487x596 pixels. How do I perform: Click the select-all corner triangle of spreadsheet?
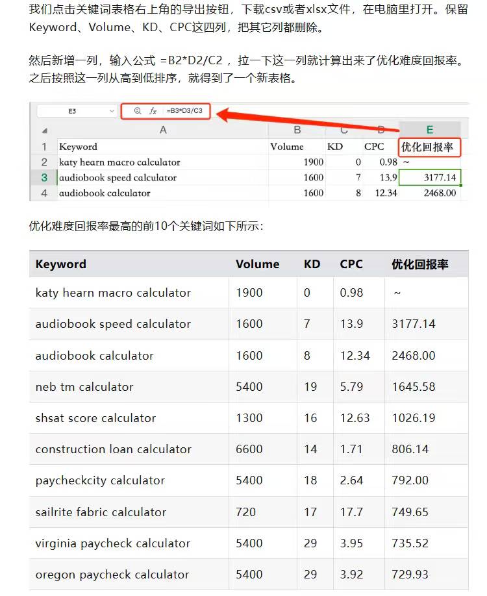click(45, 130)
